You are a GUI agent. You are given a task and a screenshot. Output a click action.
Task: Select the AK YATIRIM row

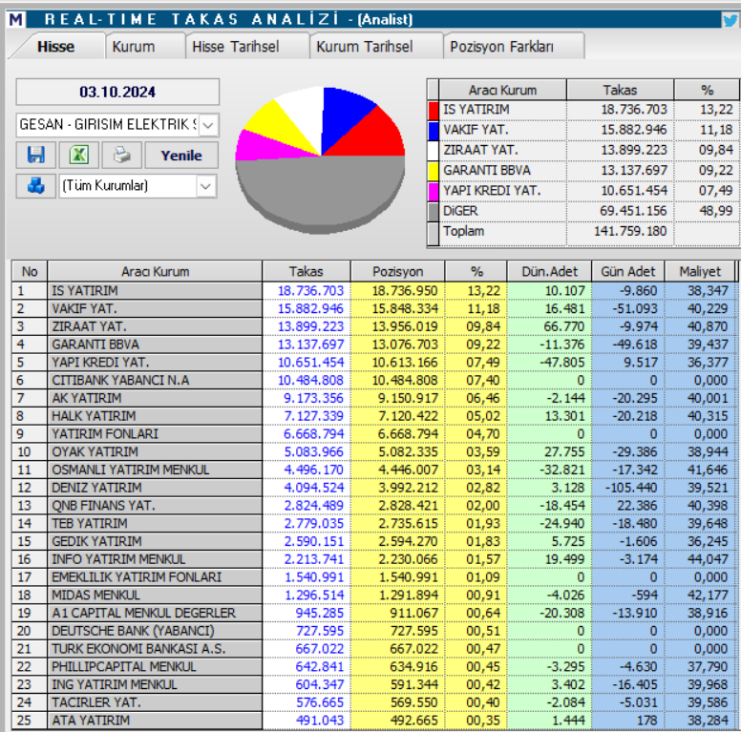coord(373,398)
